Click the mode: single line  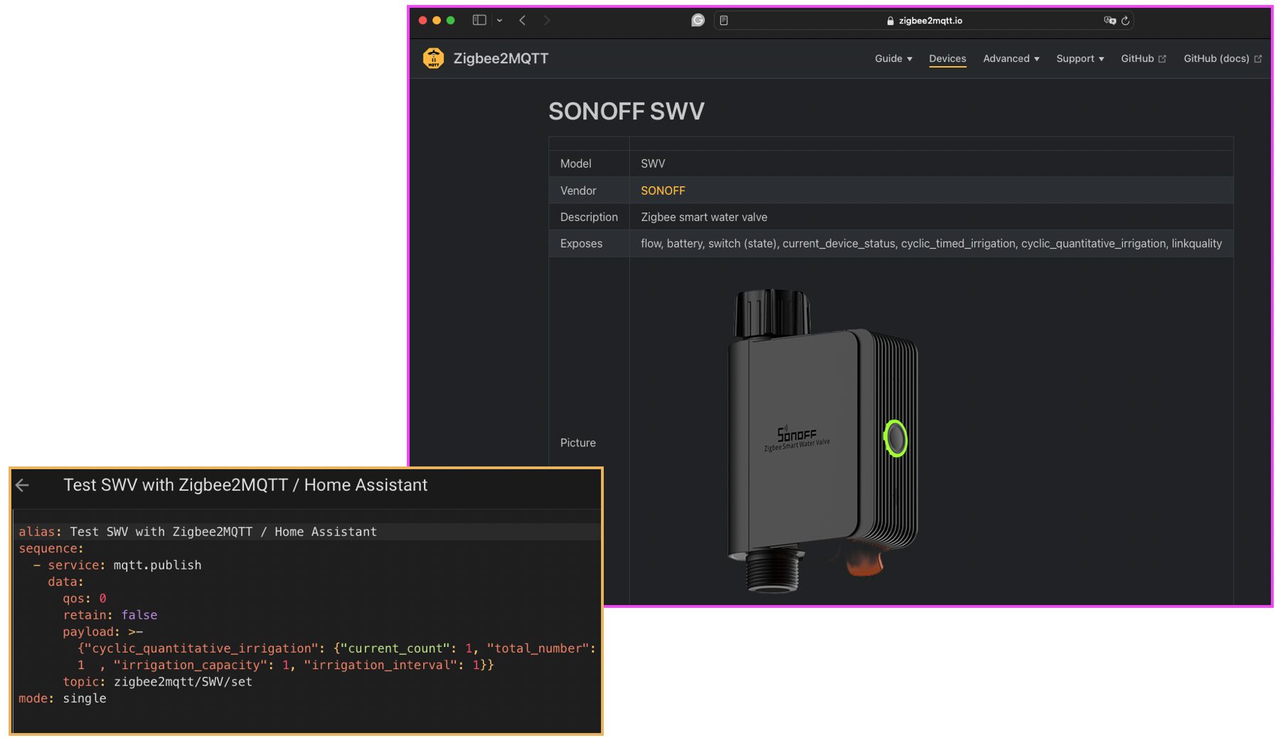63,698
